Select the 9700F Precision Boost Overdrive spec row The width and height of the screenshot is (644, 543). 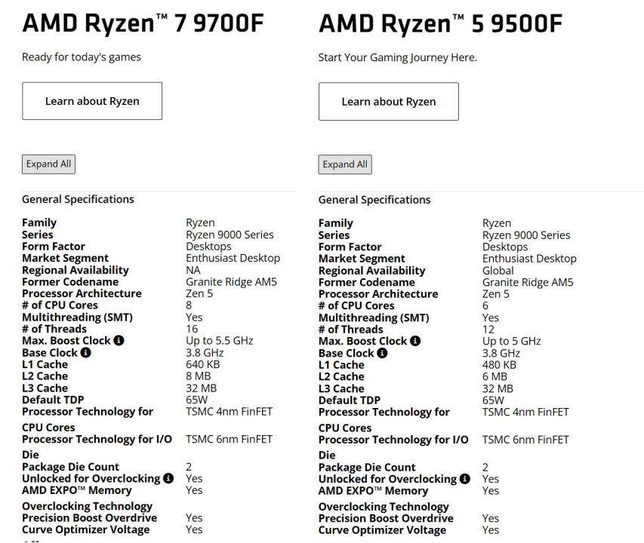pyautogui.click(x=91, y=518)
